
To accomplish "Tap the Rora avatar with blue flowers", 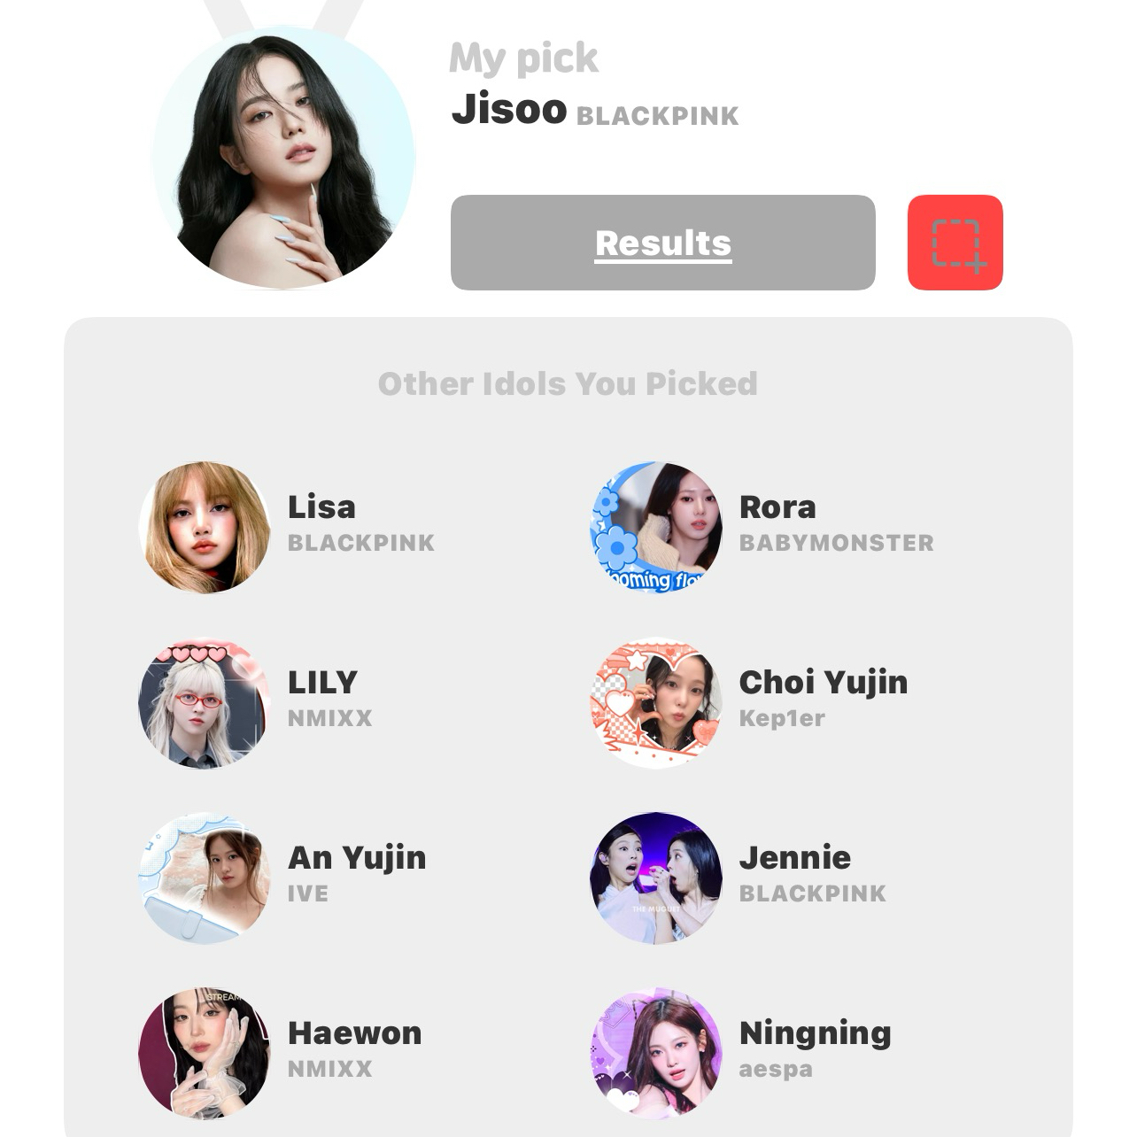I will click(656, 527).
